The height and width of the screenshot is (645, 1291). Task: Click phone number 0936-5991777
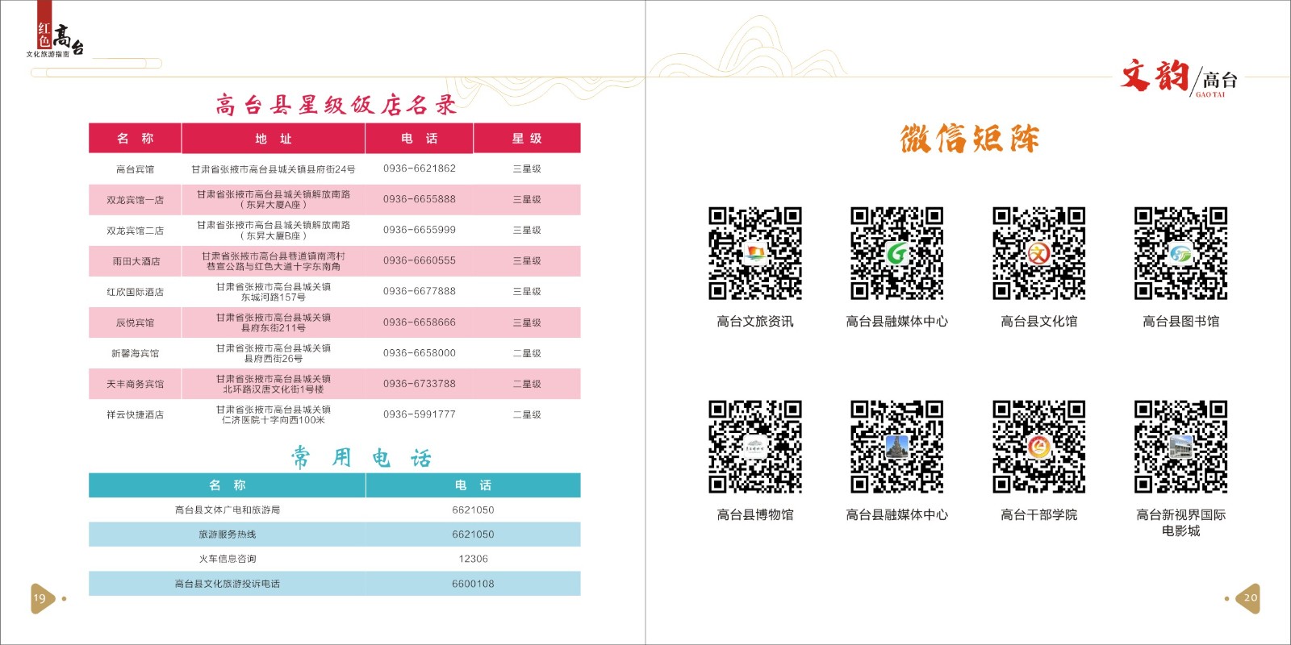pos(420,414)
